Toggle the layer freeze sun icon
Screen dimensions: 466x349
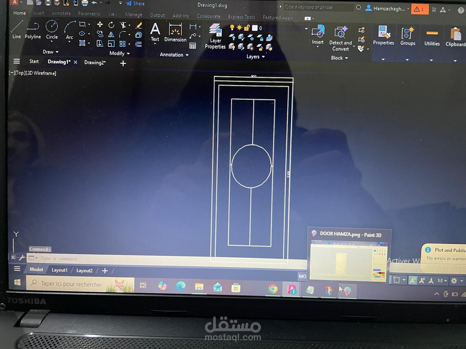(240, 28)
